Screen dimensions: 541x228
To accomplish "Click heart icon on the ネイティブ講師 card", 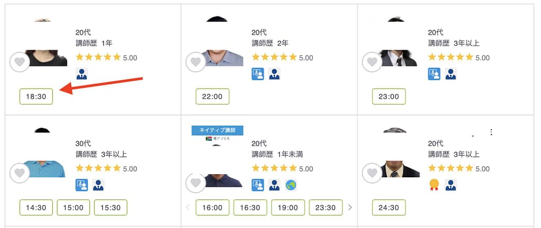I will (195, 183).
